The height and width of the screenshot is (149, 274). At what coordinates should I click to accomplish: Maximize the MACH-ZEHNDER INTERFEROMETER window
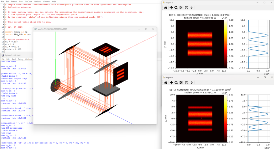click(146, 29)
